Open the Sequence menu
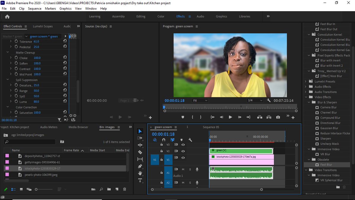Viewport: 355px width, 200px height. coord(35,9)
